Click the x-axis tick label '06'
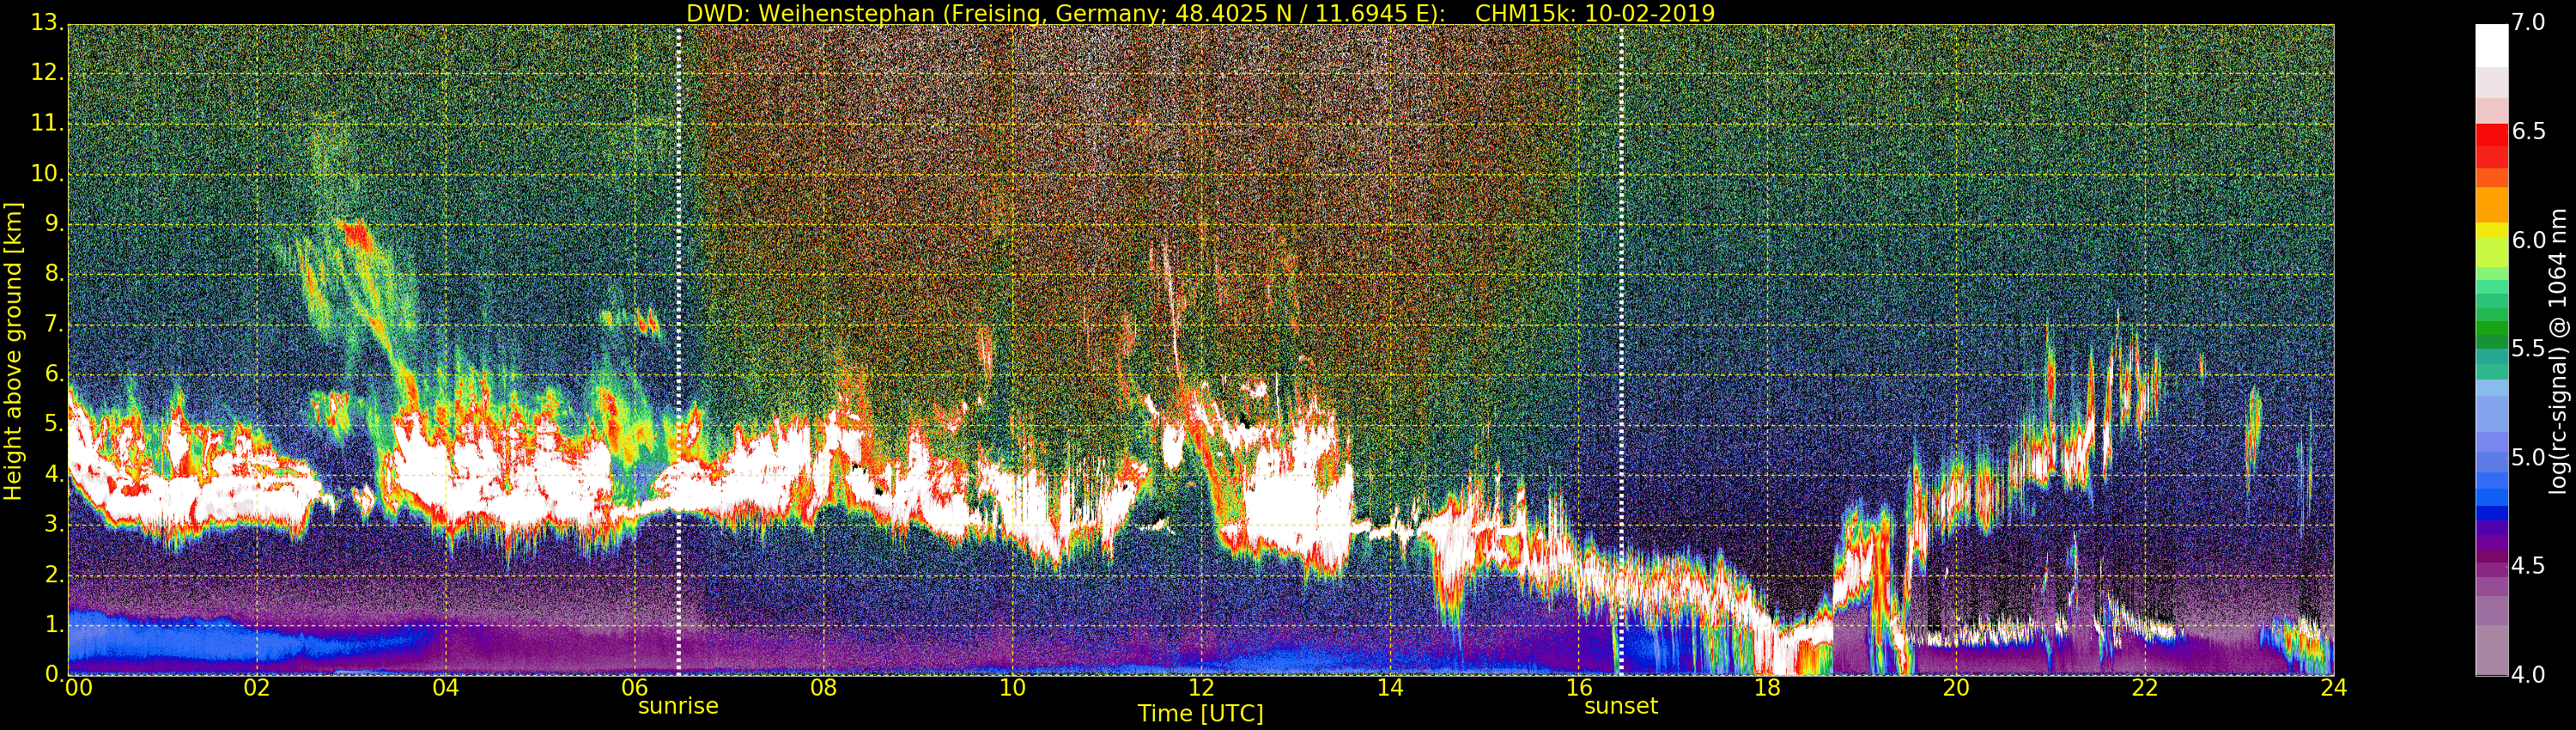Image resolution: width=2576 pixels, height=730 pixels. pos(634,687)
